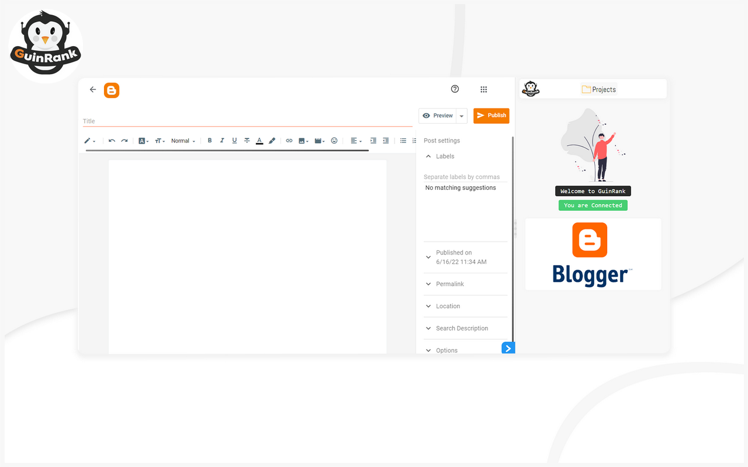Image resolution: width=748 pixels, height=467 pixels.
Task: Click the GuinRank penguin logo in panel header
Action: [x=531, y=89]
